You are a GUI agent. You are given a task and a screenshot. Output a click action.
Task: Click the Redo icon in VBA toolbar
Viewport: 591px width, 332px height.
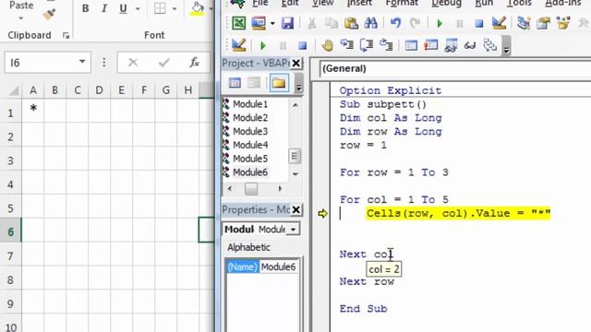coord(415,23)
